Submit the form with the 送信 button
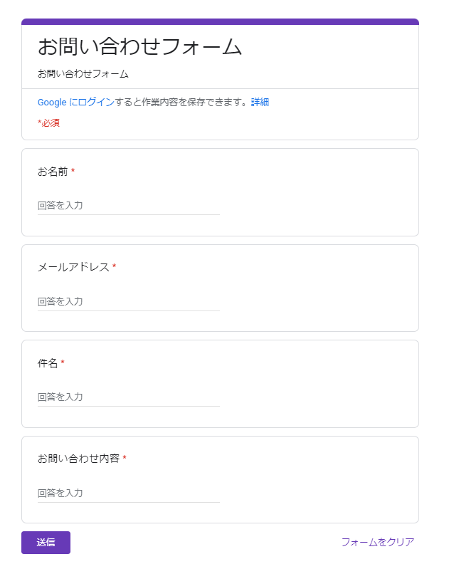This screenshot has height=564, width=459. tap(46, 543)
